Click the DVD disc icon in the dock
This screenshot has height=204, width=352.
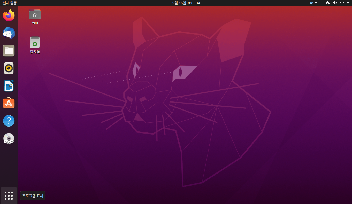[9, 138]
